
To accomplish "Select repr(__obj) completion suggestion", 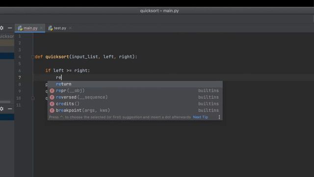I will pos(135,90).
